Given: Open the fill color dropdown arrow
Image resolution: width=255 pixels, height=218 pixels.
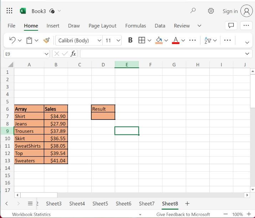Looking at the screenshot, I should (166, 40).
